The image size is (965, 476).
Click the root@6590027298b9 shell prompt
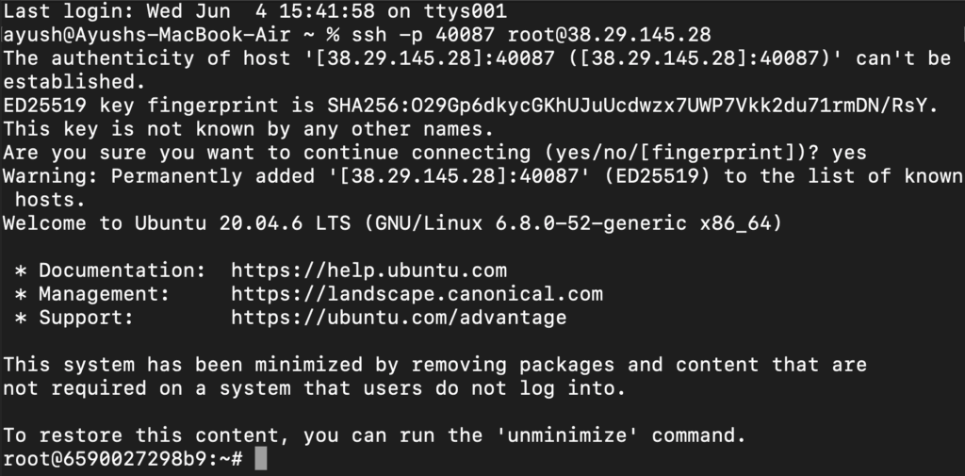click(123, 459)
